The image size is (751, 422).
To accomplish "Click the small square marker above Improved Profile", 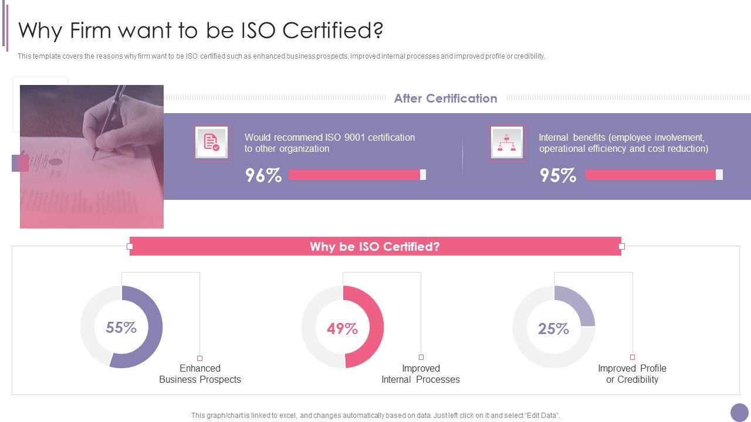I will click(x=632, y=357).
